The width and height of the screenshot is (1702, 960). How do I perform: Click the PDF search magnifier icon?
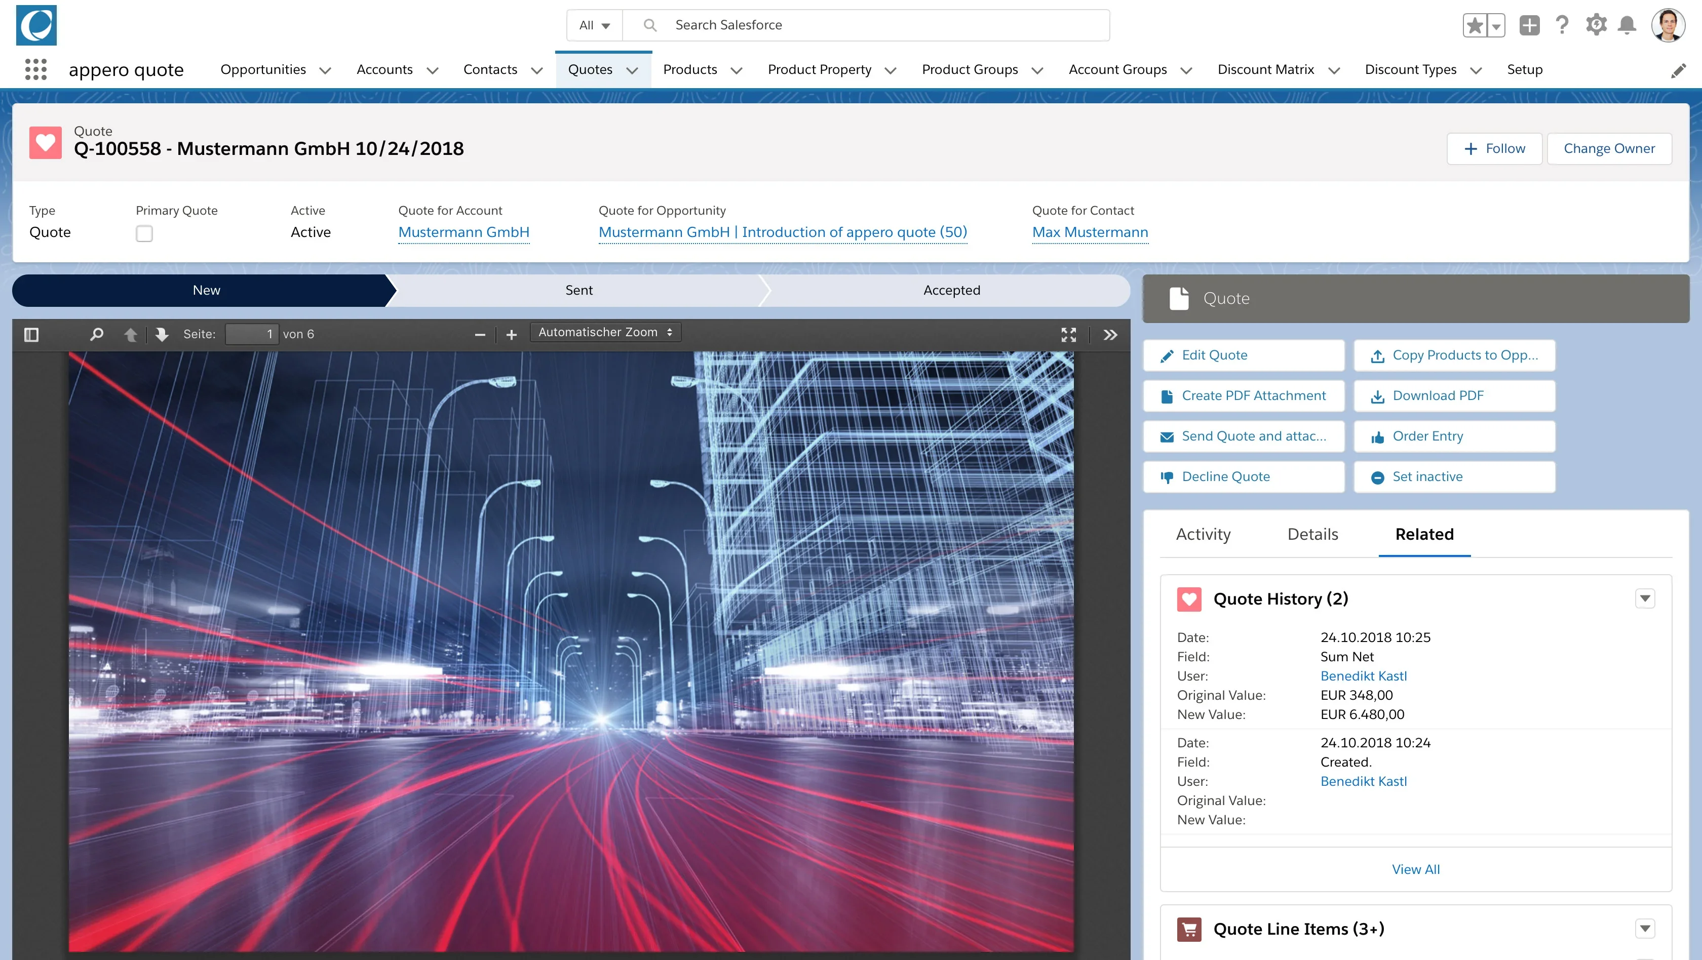pos(96,334)
